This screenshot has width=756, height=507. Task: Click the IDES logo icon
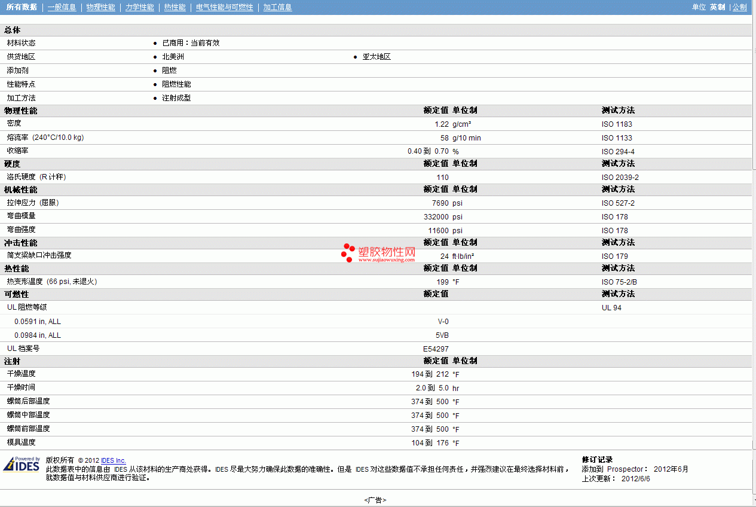click(x=22, y=465)
